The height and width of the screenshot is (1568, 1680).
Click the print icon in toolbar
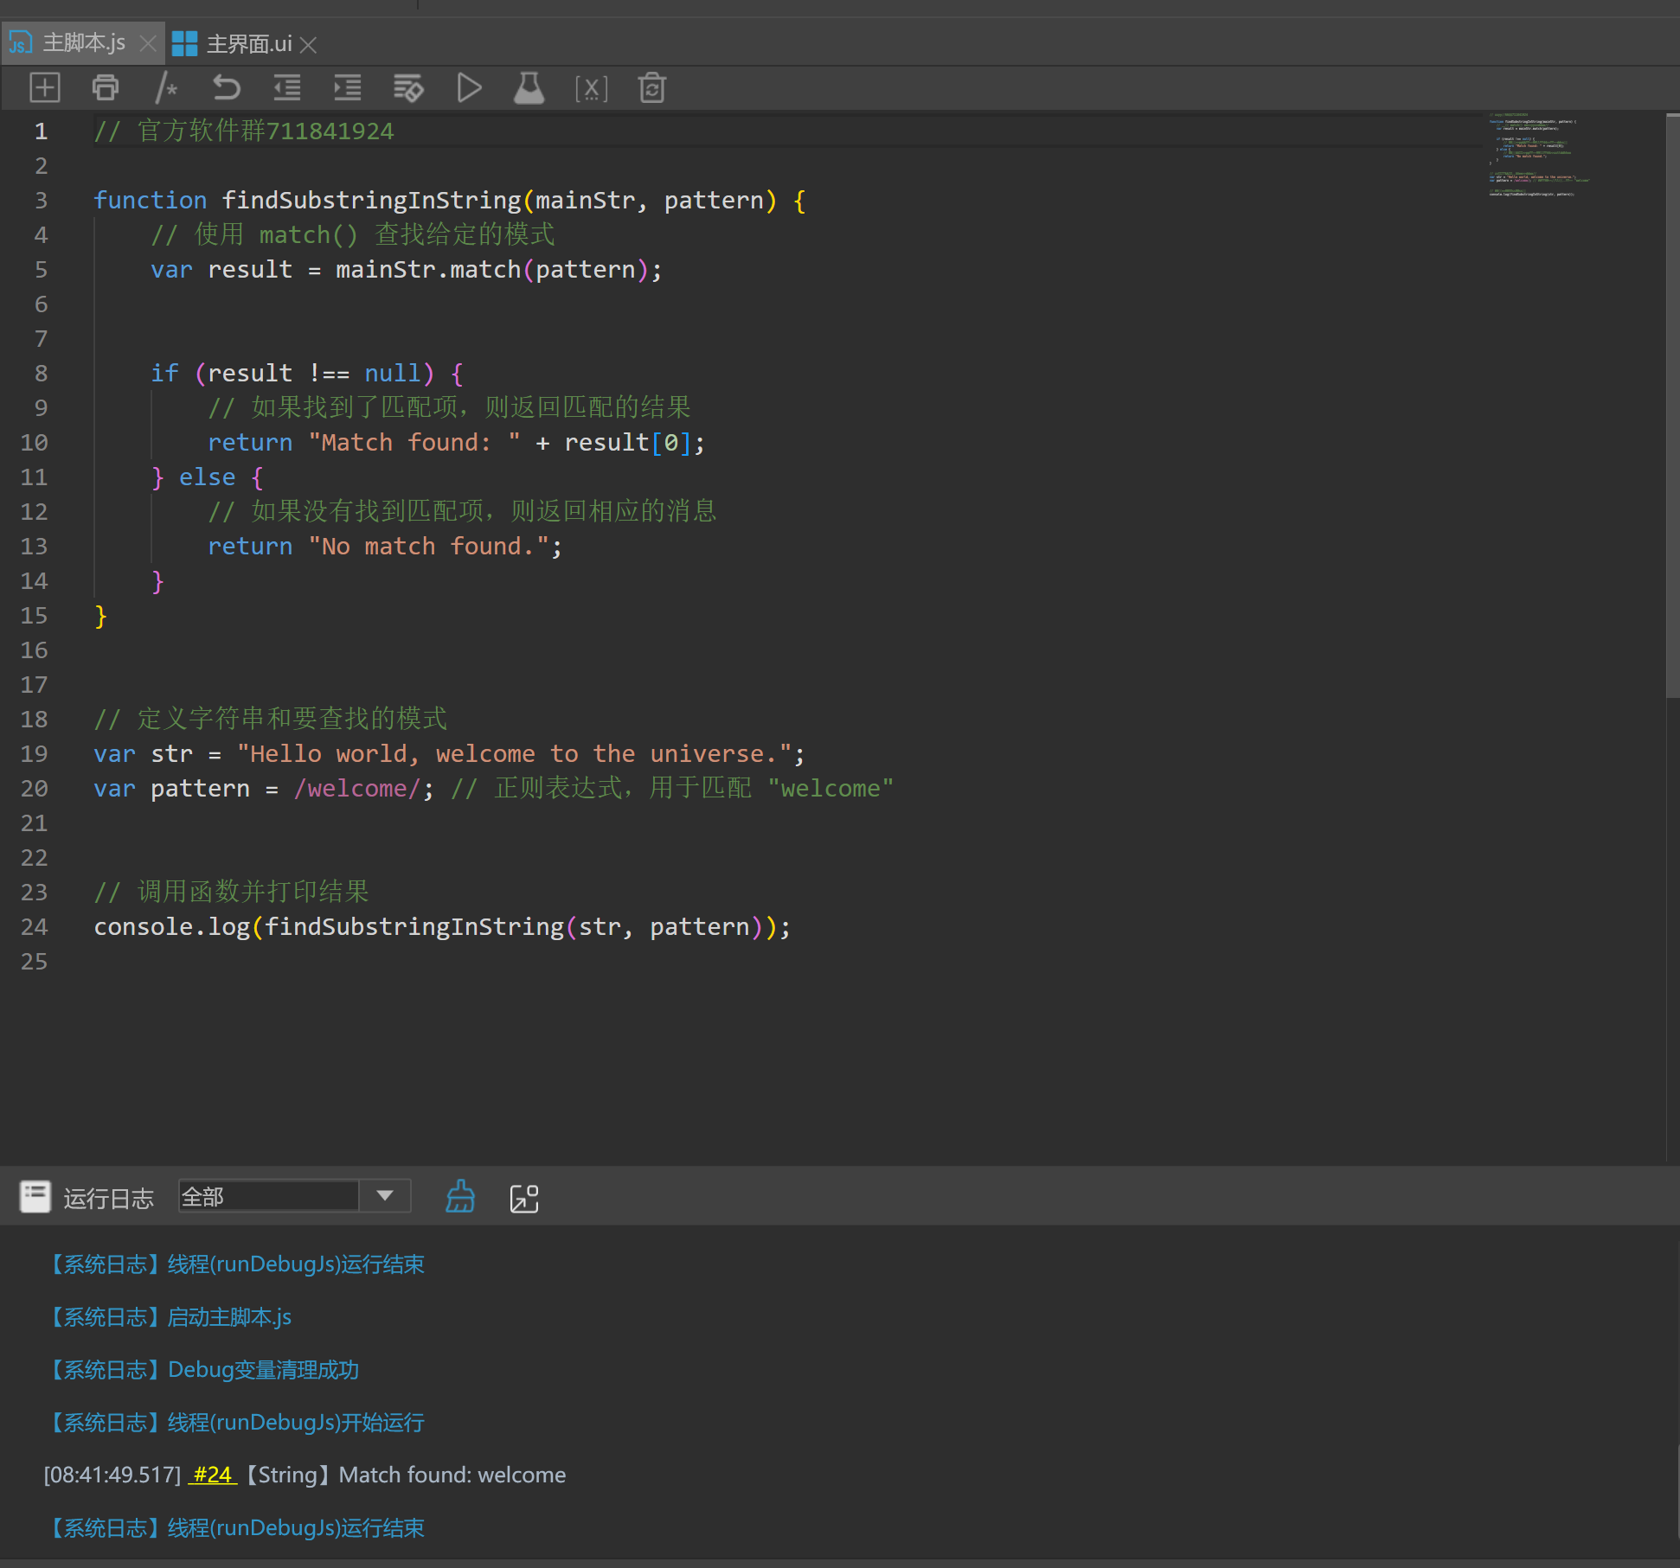pos(106,87)
